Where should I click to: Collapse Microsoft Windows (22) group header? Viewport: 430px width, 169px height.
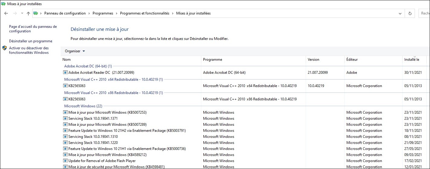(83, 106)
